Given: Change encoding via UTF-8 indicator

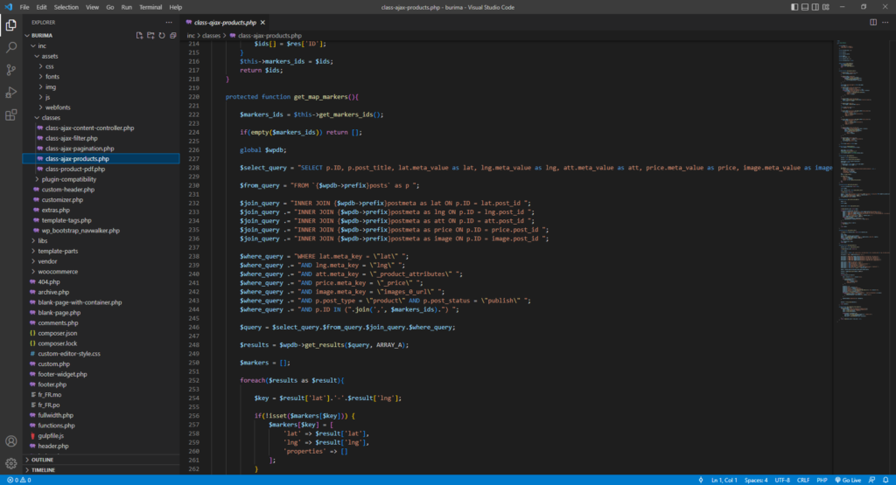Looking at the screenshot, I should click(x=782, y=480).
